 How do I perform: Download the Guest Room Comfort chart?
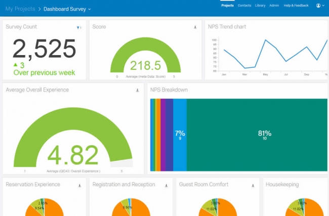click(x=253, y=186)
